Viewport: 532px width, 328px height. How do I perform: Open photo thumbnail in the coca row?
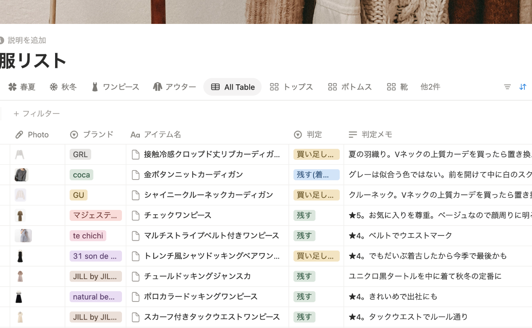[x=21, y=175]
